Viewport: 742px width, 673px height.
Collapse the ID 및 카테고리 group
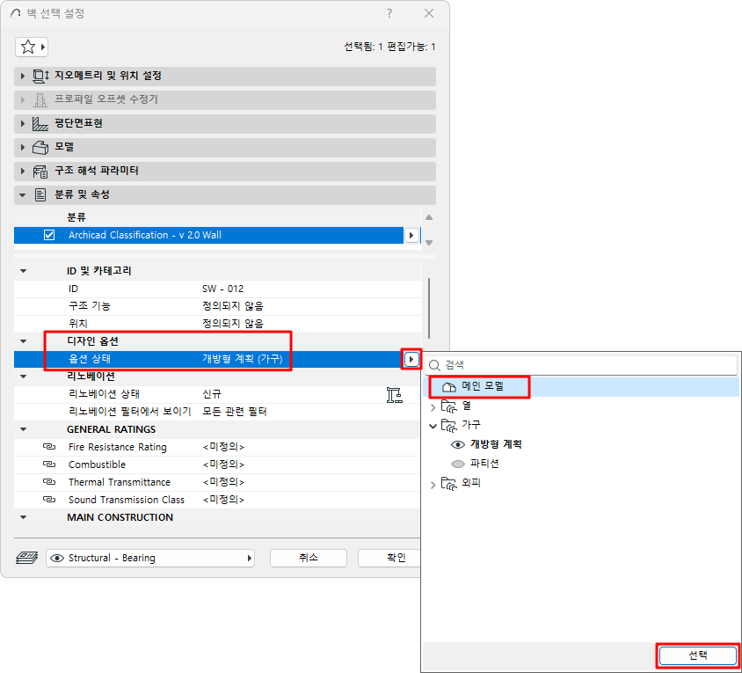click(23, 271)
